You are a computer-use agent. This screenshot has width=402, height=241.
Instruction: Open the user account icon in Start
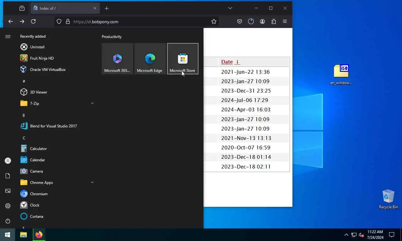8,161
